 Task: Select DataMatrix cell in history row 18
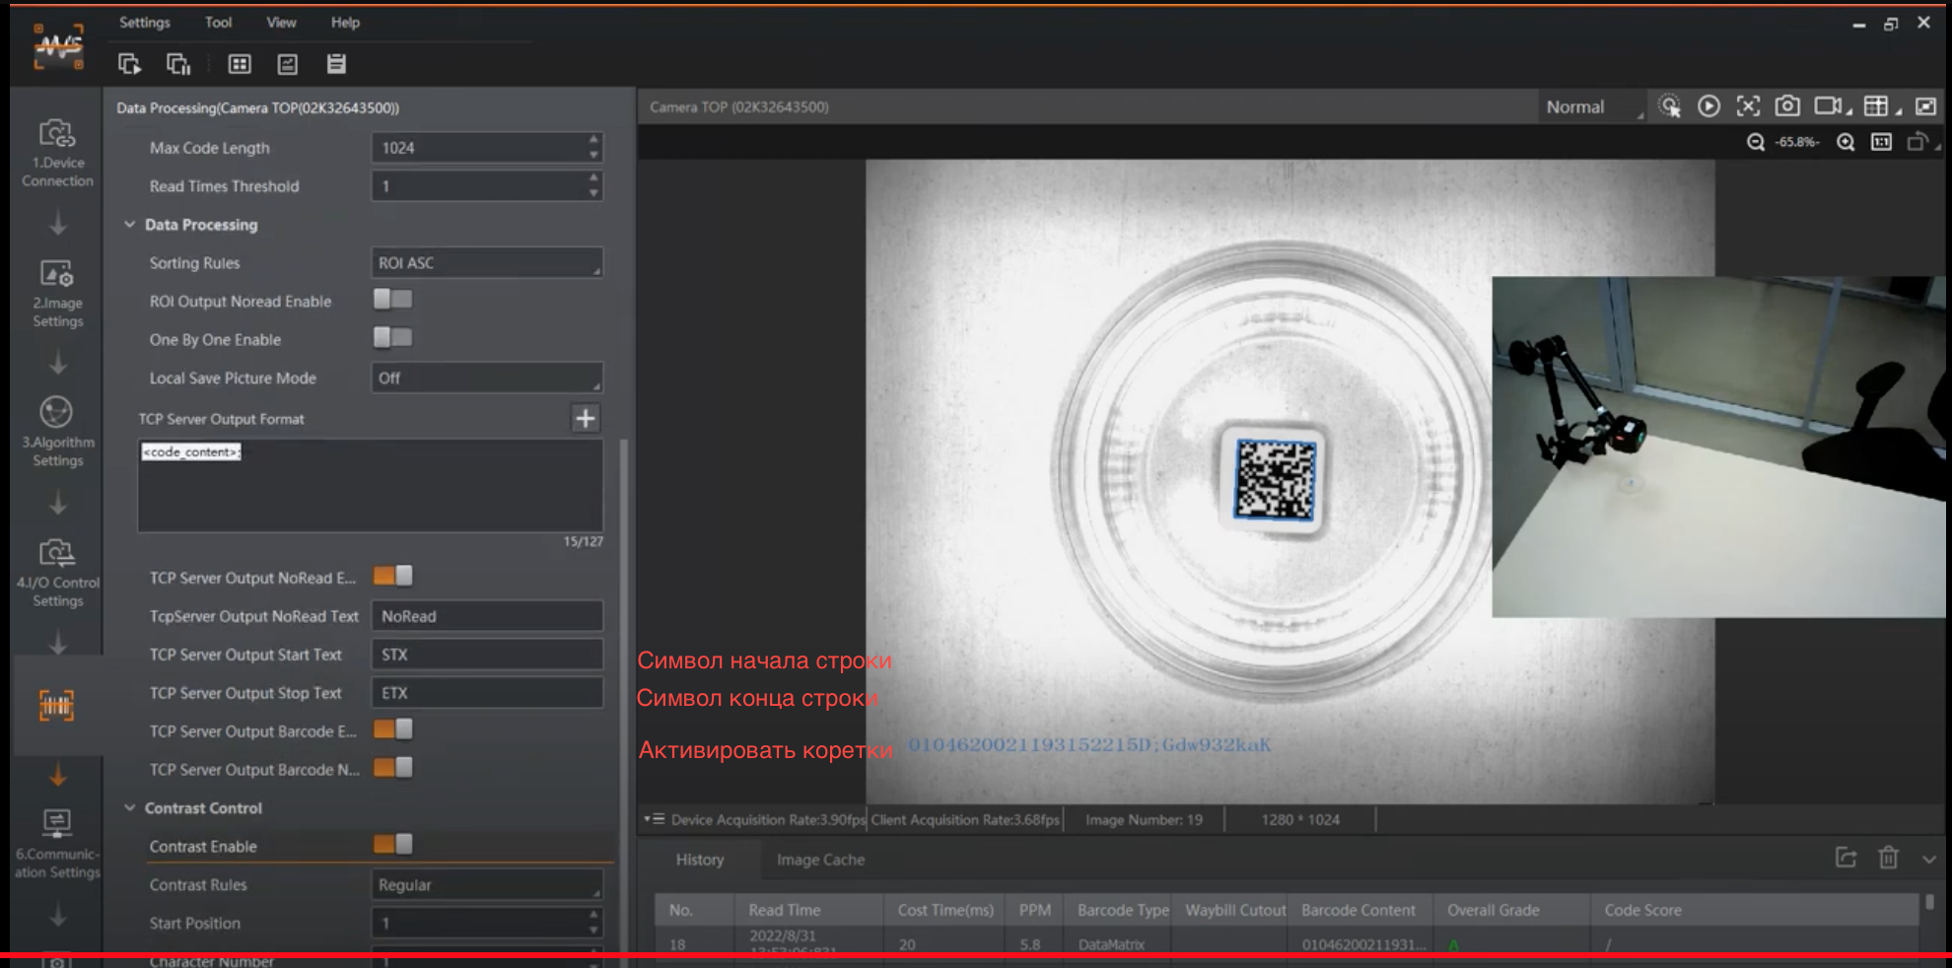[x=1112, y=944]
